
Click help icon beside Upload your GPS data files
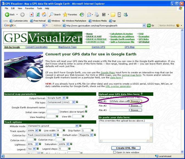pyautogui.click(x=142, y=94)
